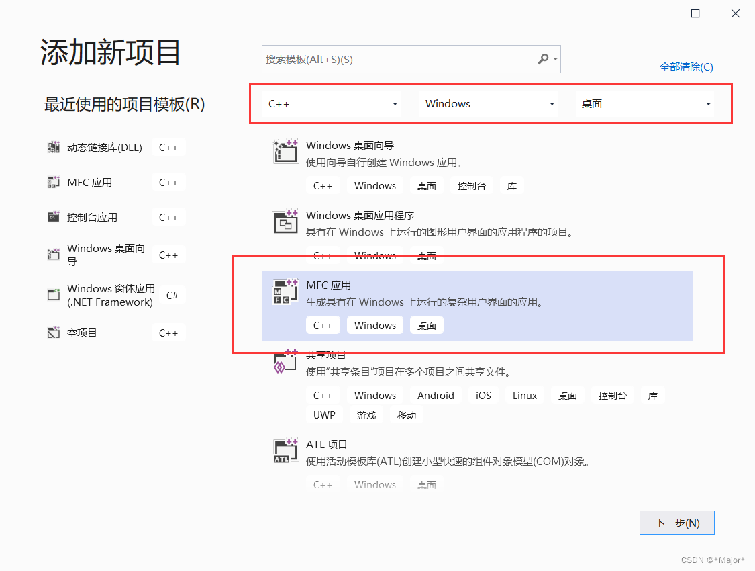Click the Android tag under 共享项目
Image resolution: width=755 pixels, height=571 pixels.
tap(436, 396)
